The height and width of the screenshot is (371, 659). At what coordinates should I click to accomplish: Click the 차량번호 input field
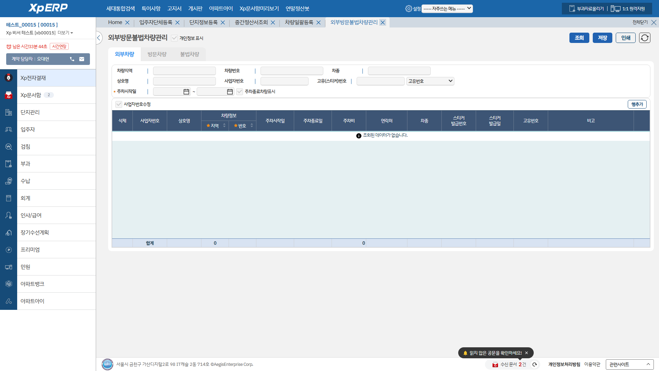[291, 71]
